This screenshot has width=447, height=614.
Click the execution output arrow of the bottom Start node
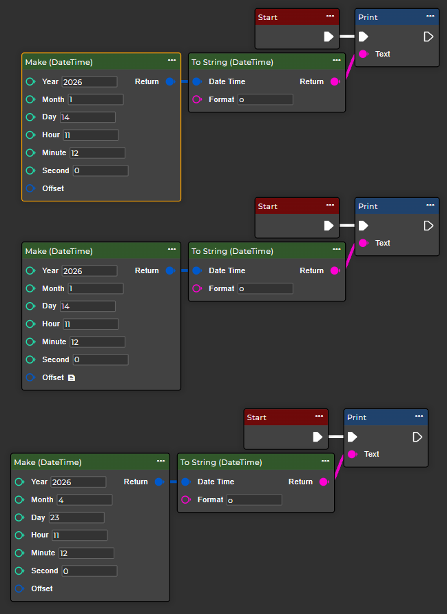tap(318, 437)
